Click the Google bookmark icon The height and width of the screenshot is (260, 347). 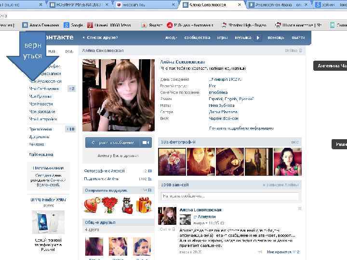pyautogui.click(x=67, y=25)
